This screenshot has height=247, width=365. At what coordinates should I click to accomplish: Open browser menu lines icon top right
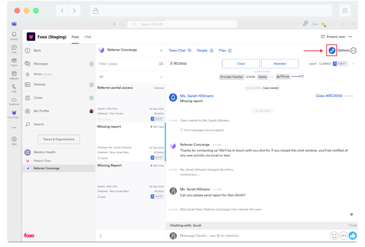click(345, 11)
